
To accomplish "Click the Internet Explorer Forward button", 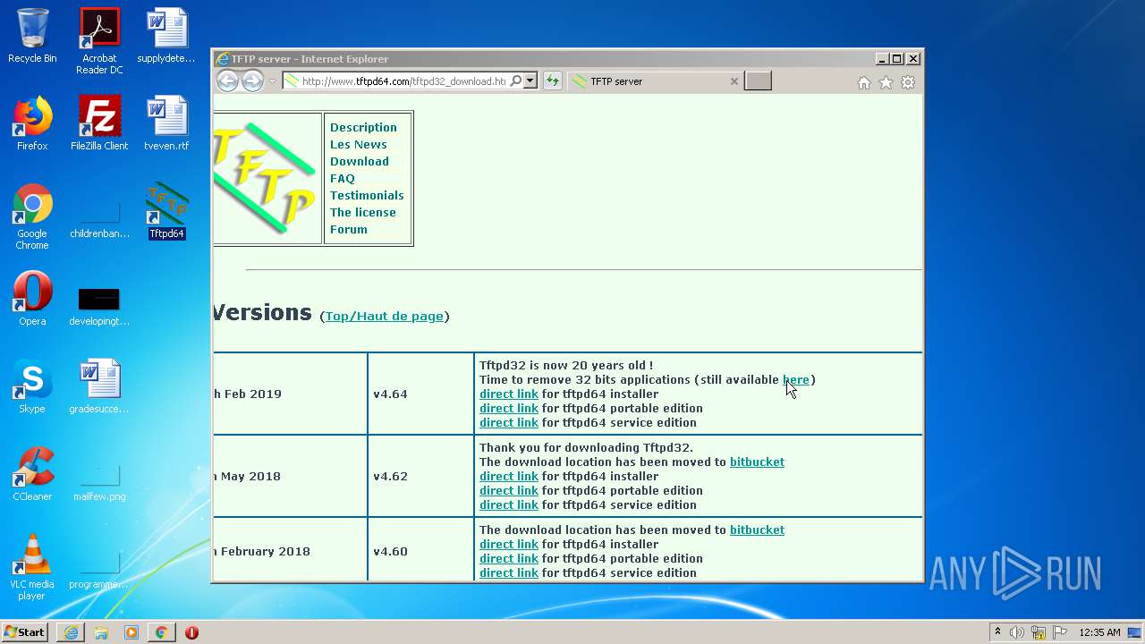I will point(252,81).
